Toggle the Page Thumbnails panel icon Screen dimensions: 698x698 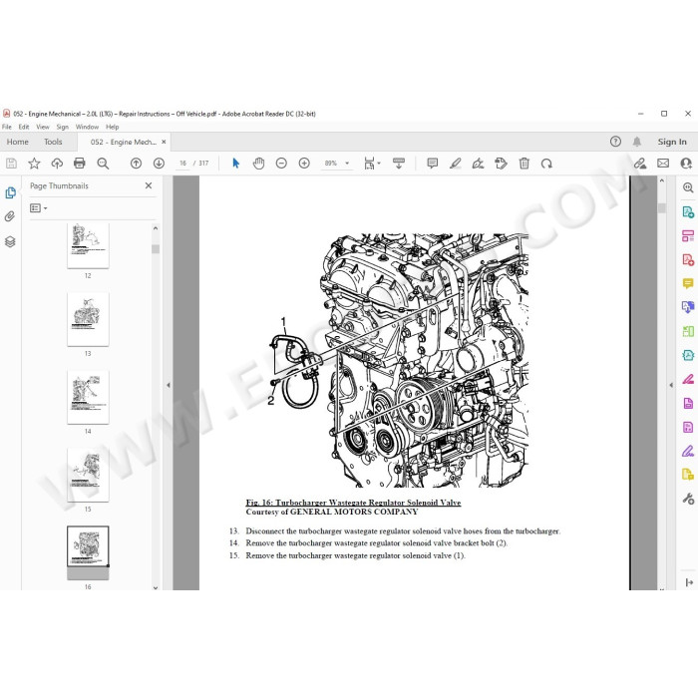point(10,192)
